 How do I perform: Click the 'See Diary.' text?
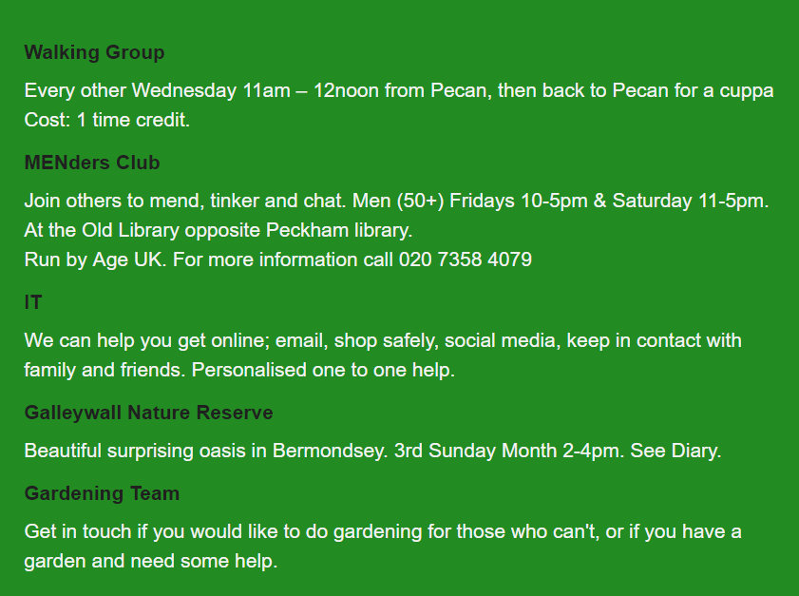(675, 451)
